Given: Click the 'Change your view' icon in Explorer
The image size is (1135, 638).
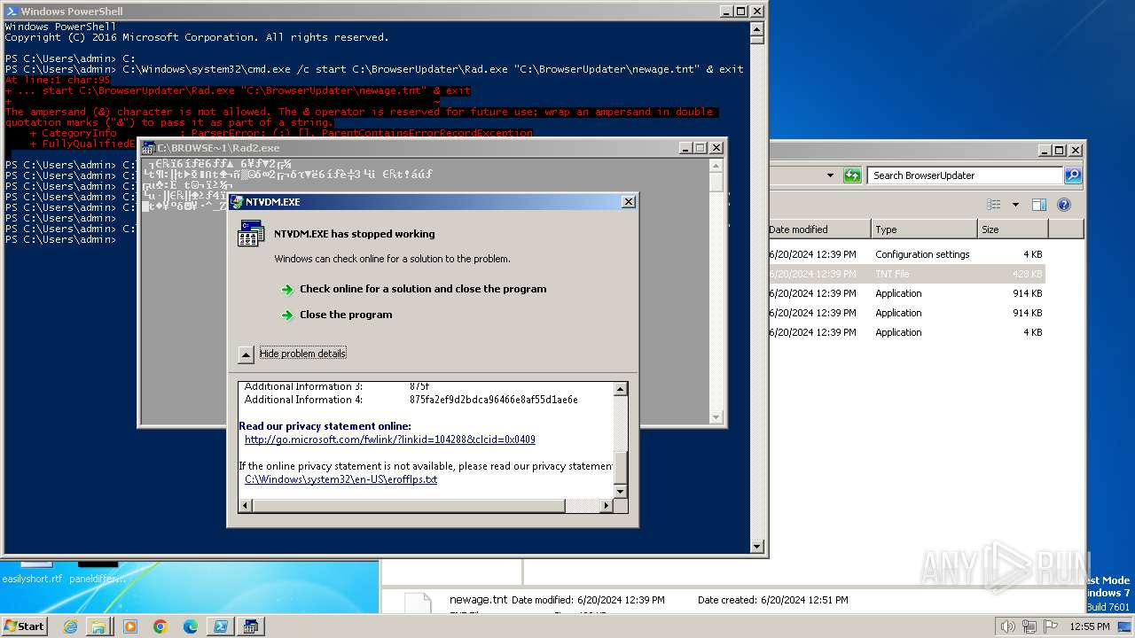Looking at the screenshot, I should point(994,205).
